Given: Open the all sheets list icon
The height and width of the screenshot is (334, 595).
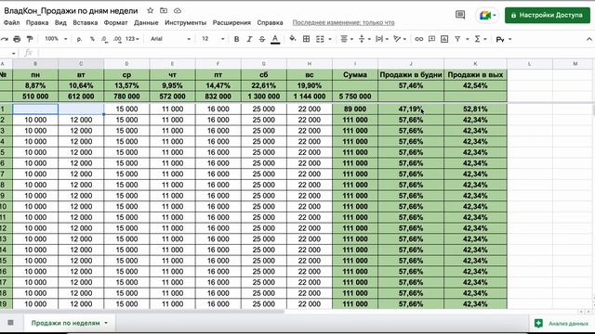Looking at the screenshot, I should coord(10,323).
